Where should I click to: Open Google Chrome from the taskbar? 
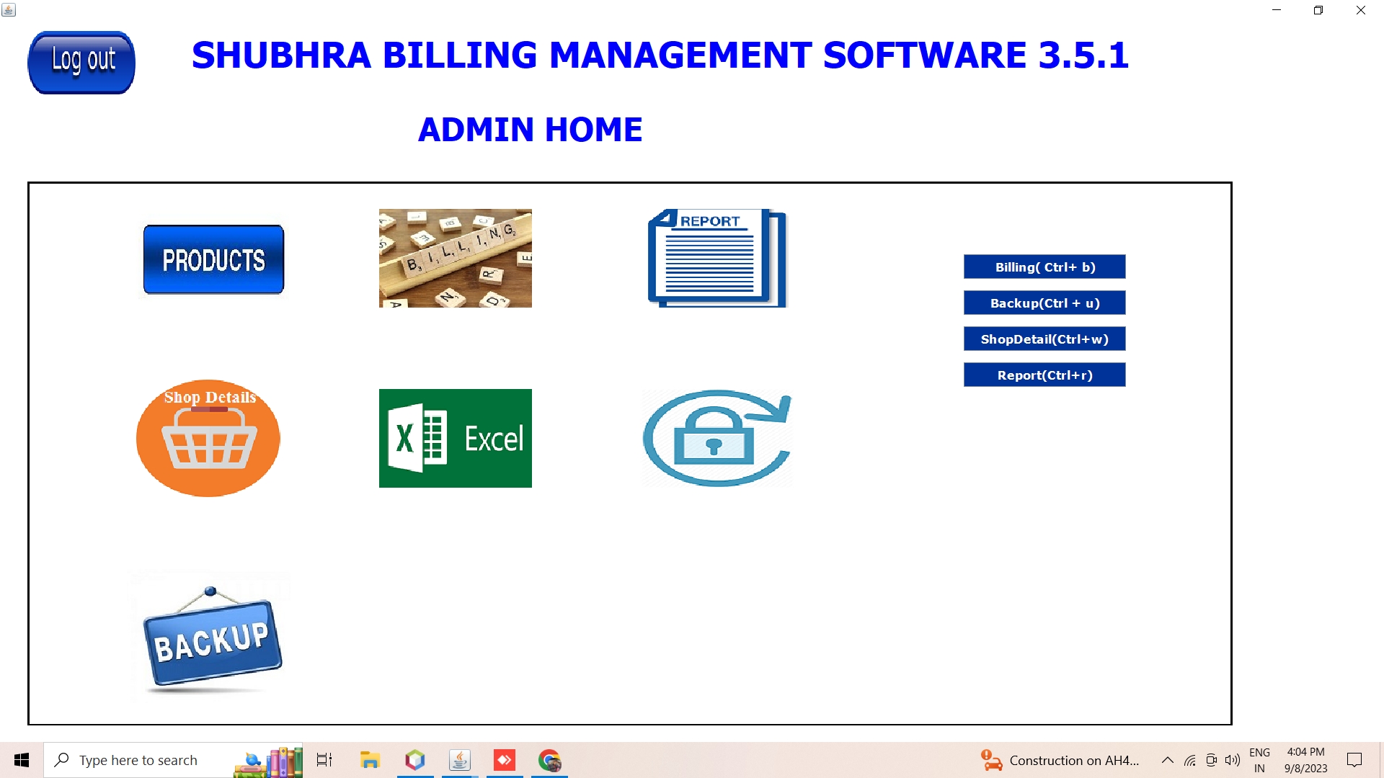point(549,760)
